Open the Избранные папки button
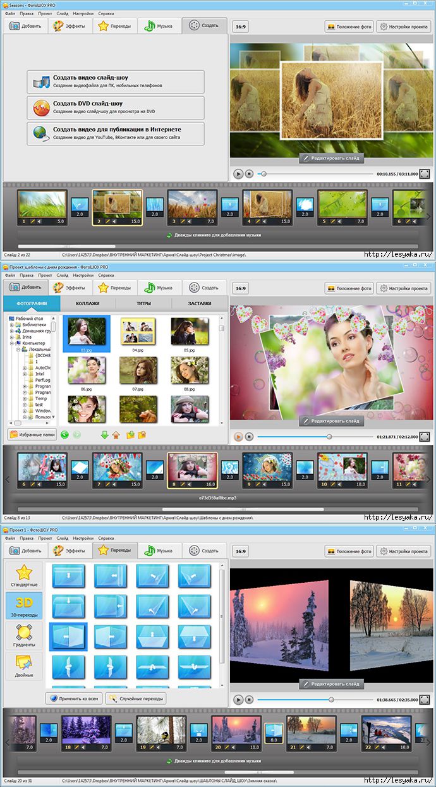Viewport: 436px width, 787px height. pyautogui.click(x=32, y=434)
